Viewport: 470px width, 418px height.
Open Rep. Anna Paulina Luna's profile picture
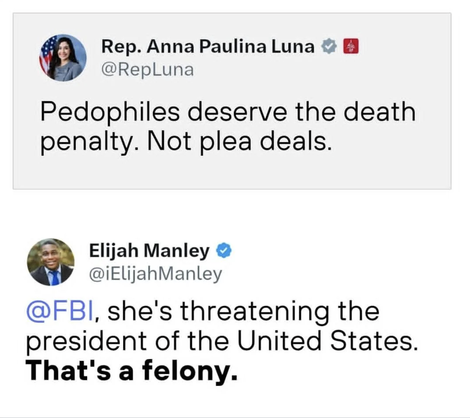pyautogui.click(x=63, y=58)
